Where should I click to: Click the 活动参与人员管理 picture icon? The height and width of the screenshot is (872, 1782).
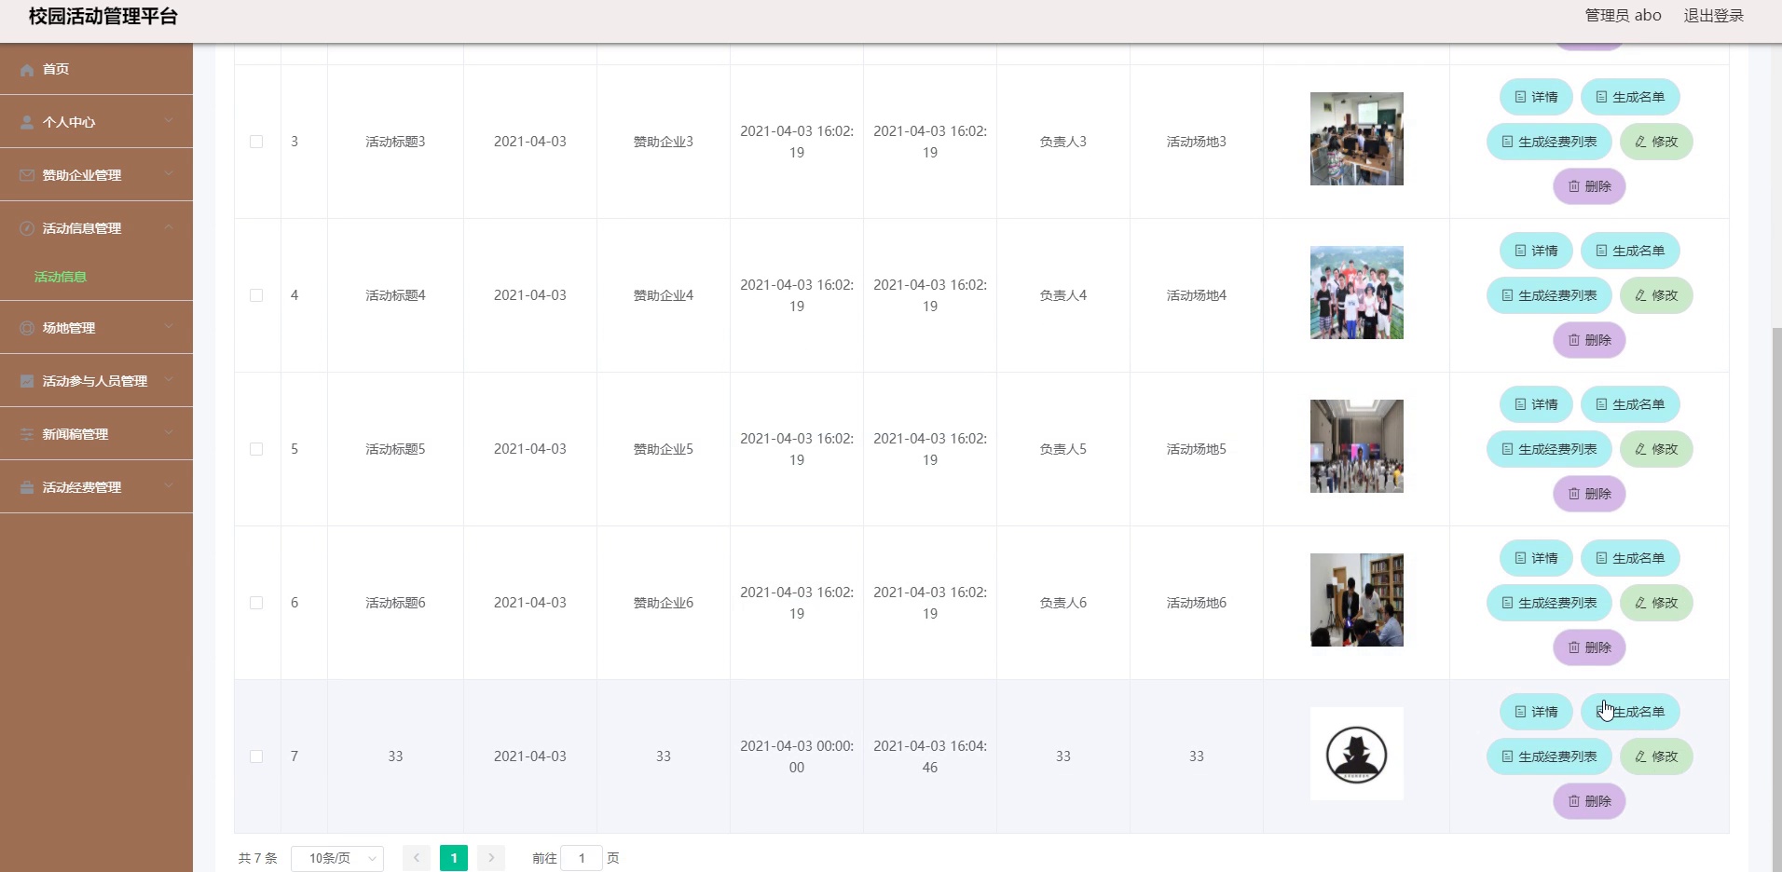coord(26,380)
